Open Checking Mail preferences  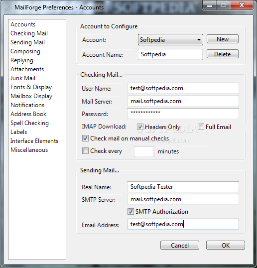click(x=29, y=33)
